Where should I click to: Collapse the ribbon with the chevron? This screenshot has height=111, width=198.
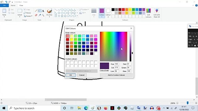(193, 6)
